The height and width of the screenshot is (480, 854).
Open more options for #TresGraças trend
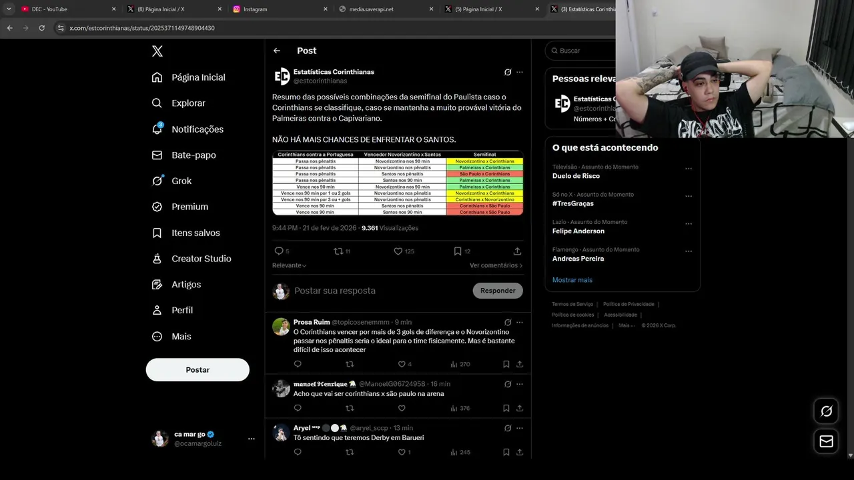pyautogui.click(x=689, y=196)
